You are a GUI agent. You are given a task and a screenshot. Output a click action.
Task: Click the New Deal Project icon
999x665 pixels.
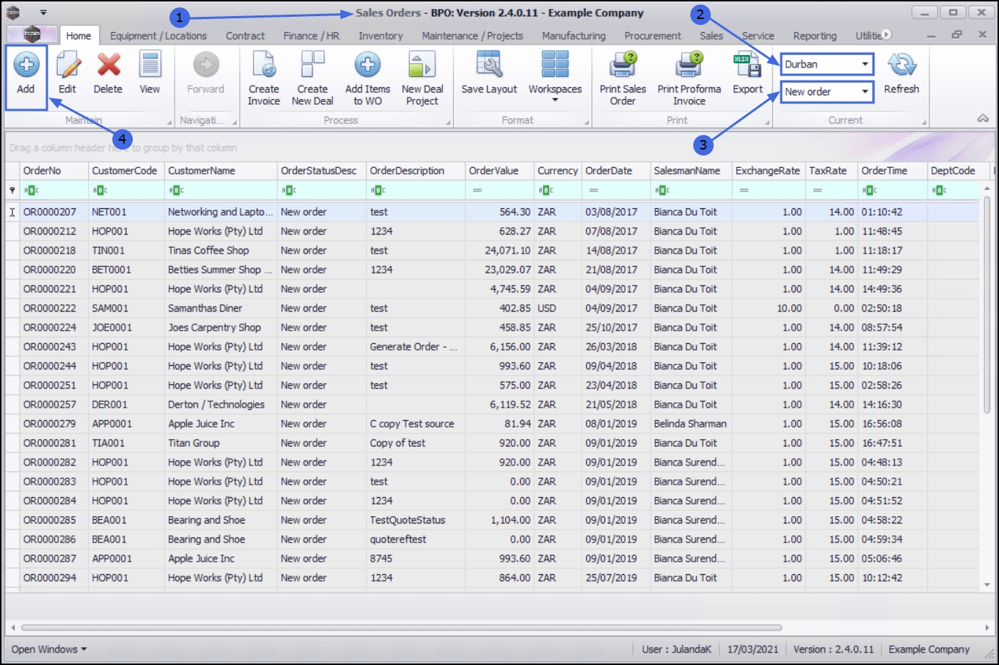[x=422, y=65]
